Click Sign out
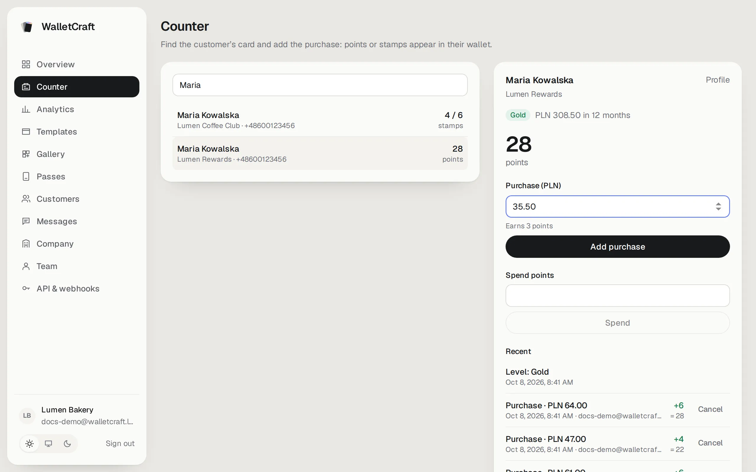The width and height of the screenshot is (756, 472). click(120, 444)
